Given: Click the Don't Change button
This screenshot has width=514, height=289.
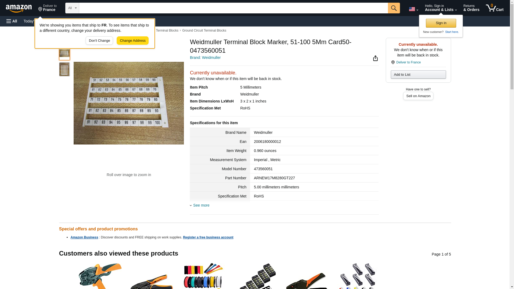Looking at the screenshot, I should (x=99, y=41).
